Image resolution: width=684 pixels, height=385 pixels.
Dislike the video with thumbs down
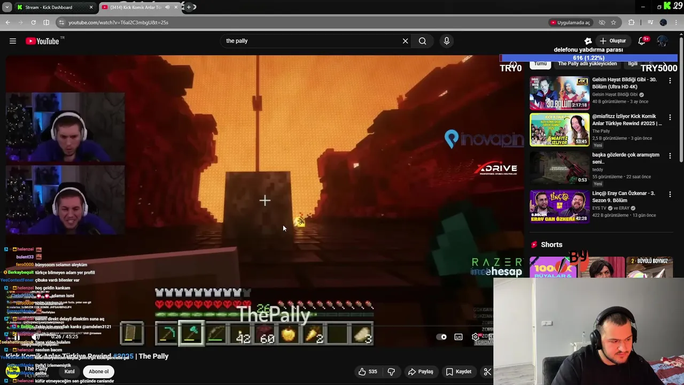(391, 372)
